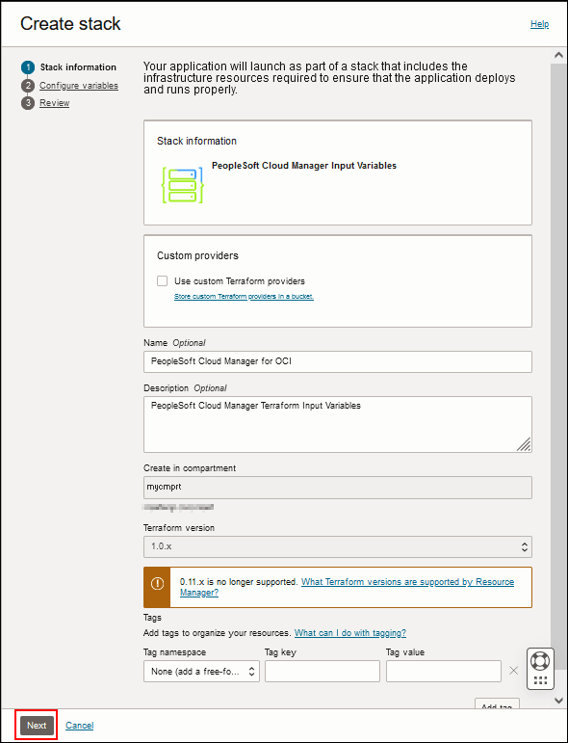The width and height of the screenshot is (568, 743).
Task: Open What can I do with tagging link
Action: (x=350, y=633)
